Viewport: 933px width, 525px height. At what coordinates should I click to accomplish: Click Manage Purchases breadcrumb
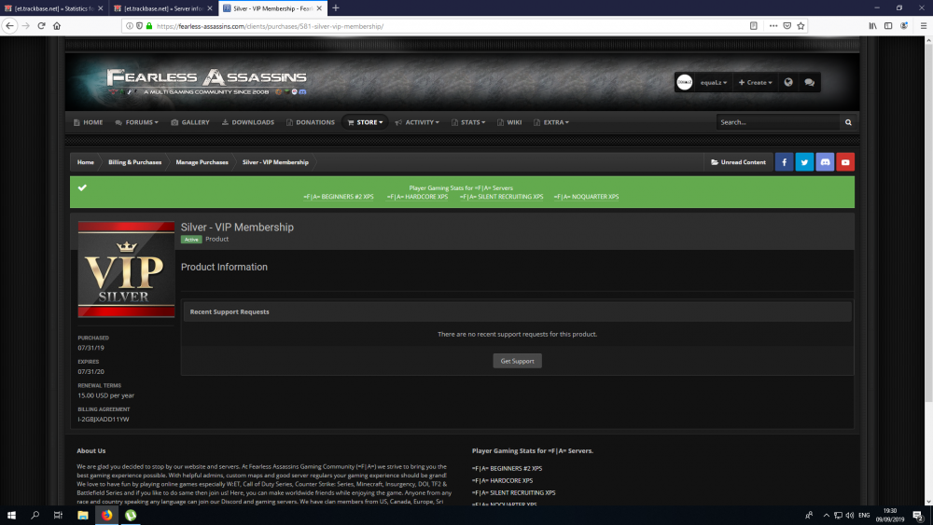click(202, 161)
